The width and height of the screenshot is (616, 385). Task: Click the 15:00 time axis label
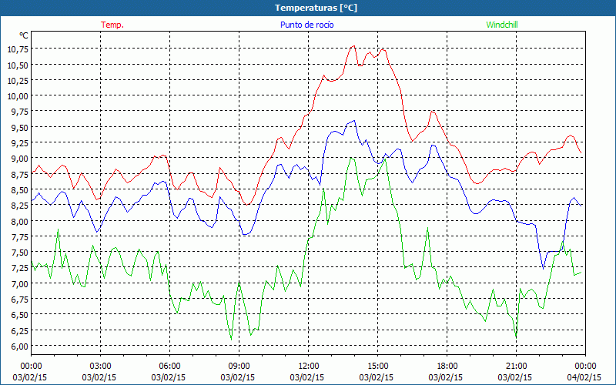[x=377, y=367]
